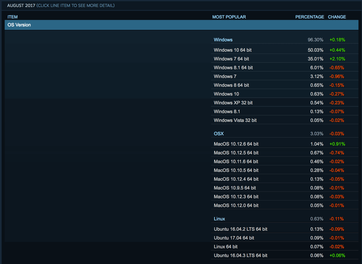This screenshot has height=264, width=362.
Task: Click the ITEM column header
Action: [x=13, y=17]
